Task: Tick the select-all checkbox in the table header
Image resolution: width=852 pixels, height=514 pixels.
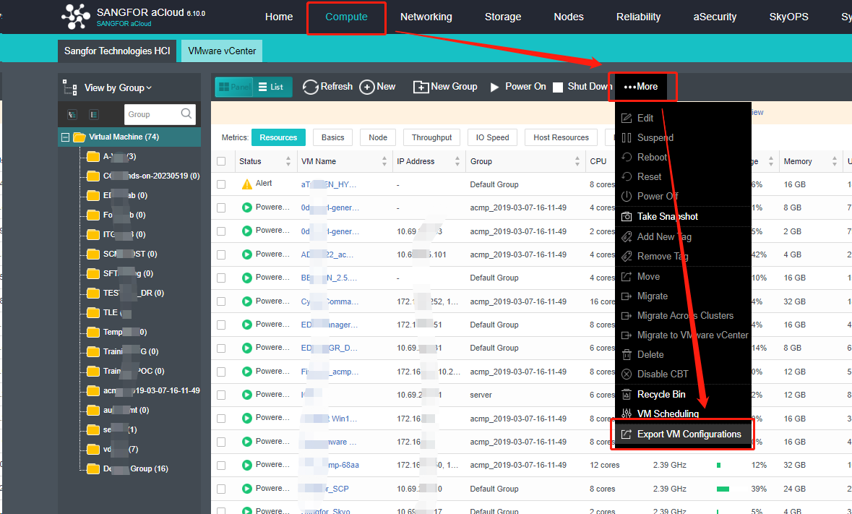Action: [221, 161]
